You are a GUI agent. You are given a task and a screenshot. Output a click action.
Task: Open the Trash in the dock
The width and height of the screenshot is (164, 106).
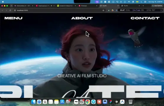[x=130, y=102]
